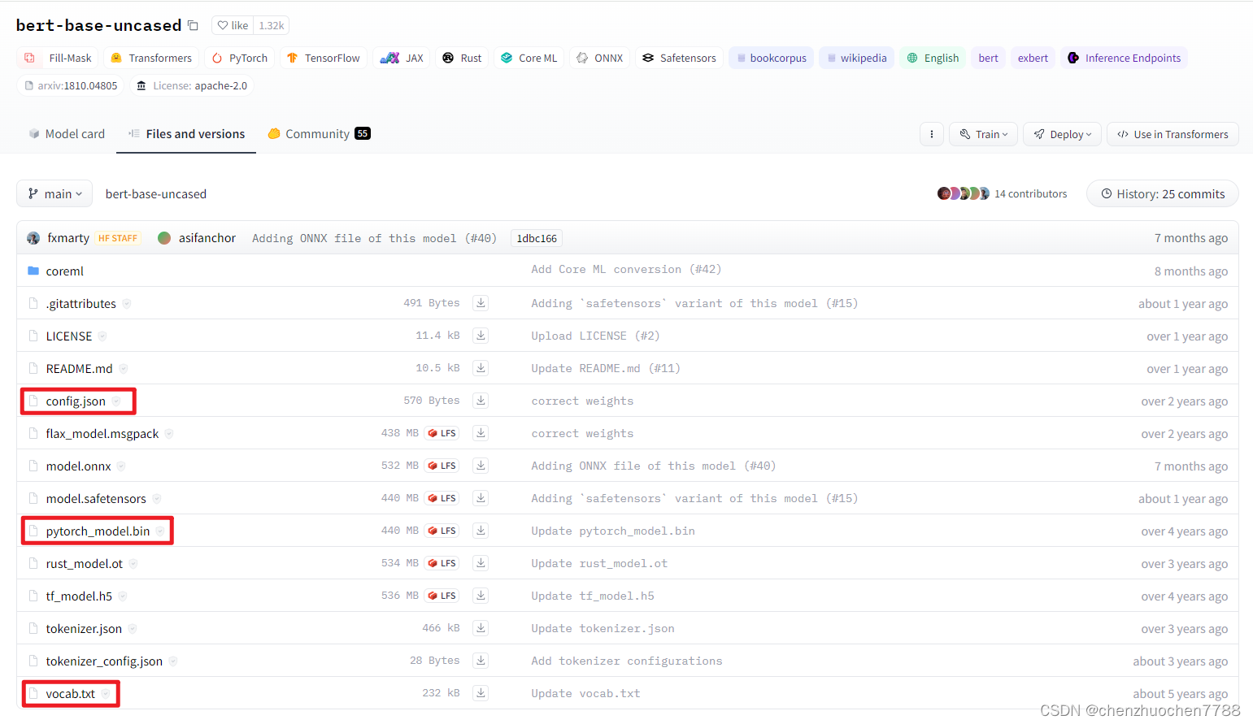Click the download icon for vocab.txt
The width and height of the screenshot is (1253, 724).
pos(481,692)
